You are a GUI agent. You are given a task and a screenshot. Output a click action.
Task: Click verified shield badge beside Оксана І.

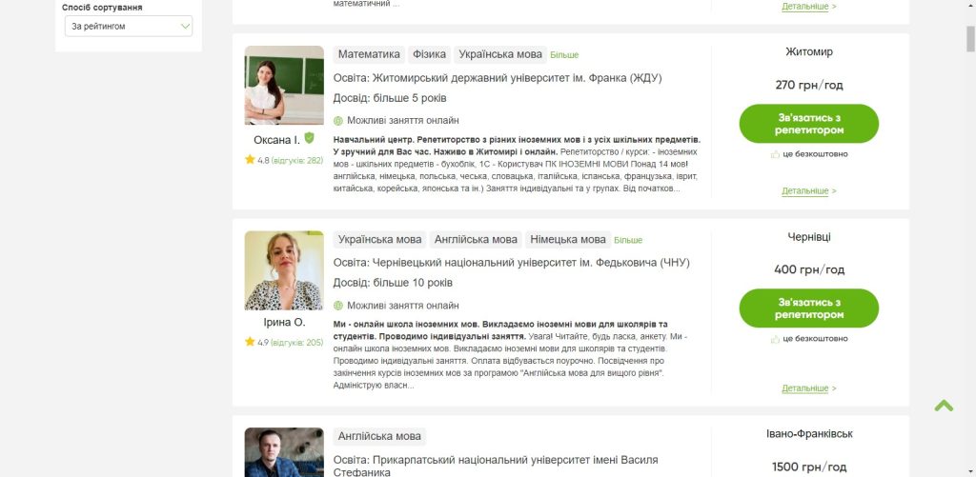(310, 138)
